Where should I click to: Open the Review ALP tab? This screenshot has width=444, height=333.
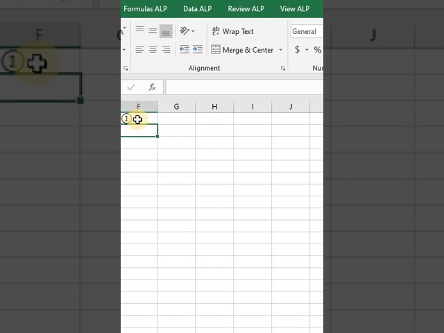(246, 9)
